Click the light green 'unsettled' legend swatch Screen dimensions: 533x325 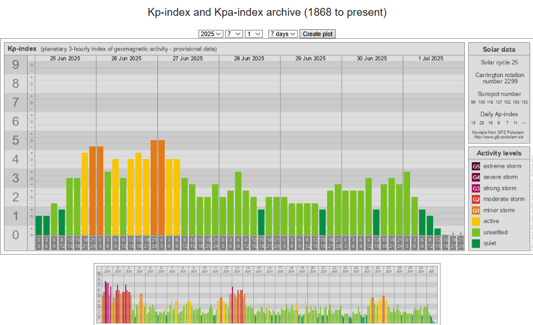pos(476,232)
